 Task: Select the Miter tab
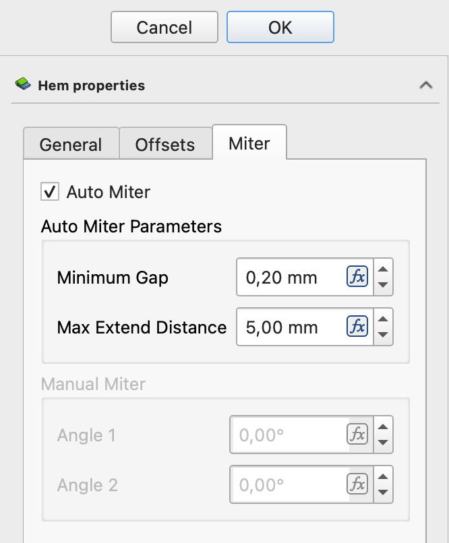(249, 143)
